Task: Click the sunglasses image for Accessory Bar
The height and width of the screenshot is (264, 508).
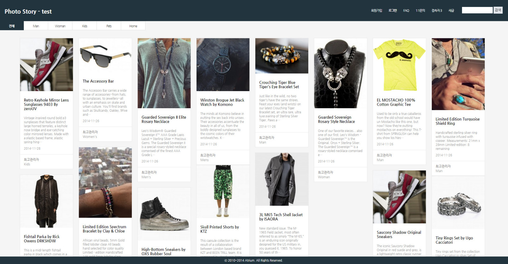Action: 105,56
